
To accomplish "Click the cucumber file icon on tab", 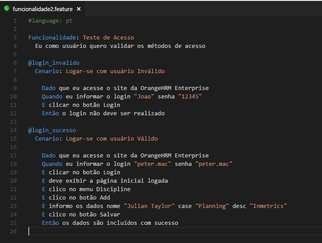I will coord(7,9).
